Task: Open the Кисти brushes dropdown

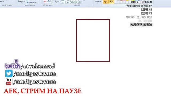Action: (x=57, y=2)
